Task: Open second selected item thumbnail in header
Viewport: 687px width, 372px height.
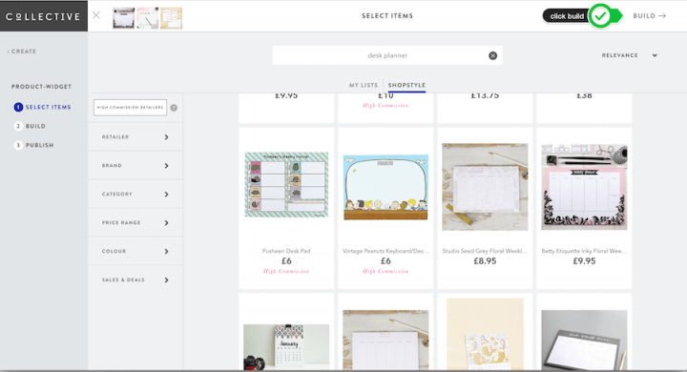Action: (147, 18)
